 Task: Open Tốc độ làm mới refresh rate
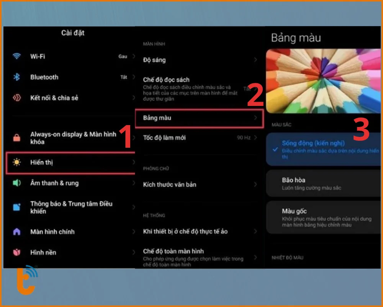[x=200, y=138]
